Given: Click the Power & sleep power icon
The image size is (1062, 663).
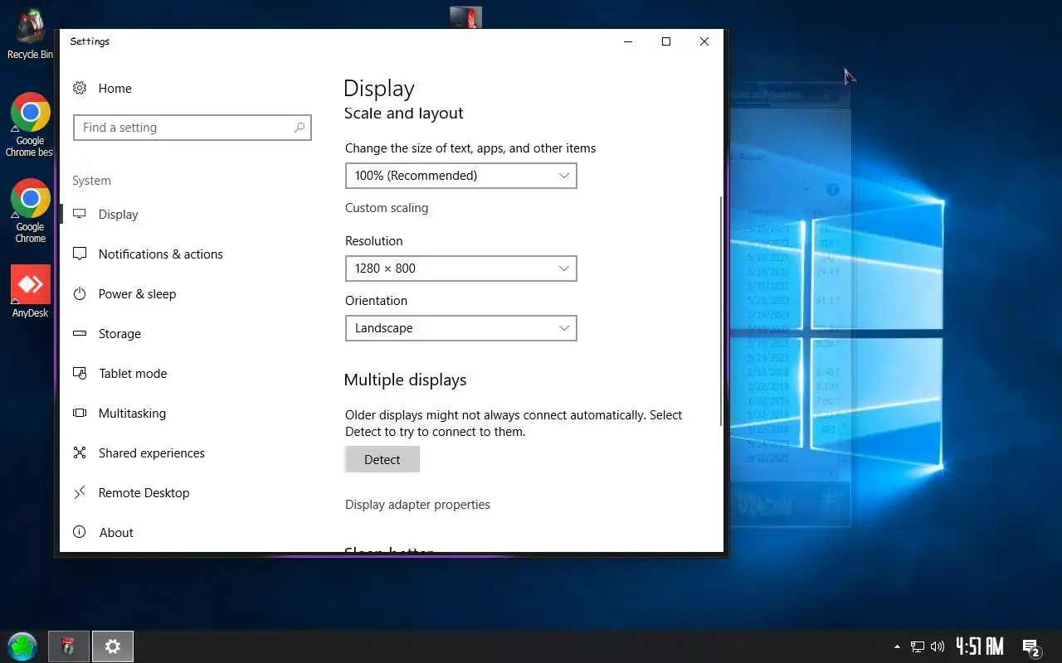Looking at the screenshot, I should point(80,293).
